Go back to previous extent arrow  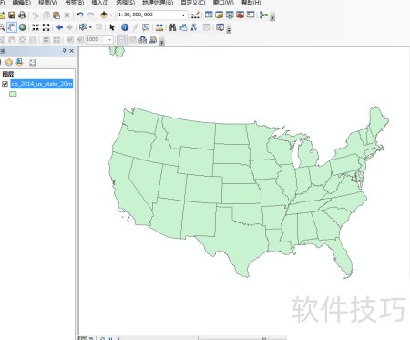pyautogui.click(x=59, y=27)
